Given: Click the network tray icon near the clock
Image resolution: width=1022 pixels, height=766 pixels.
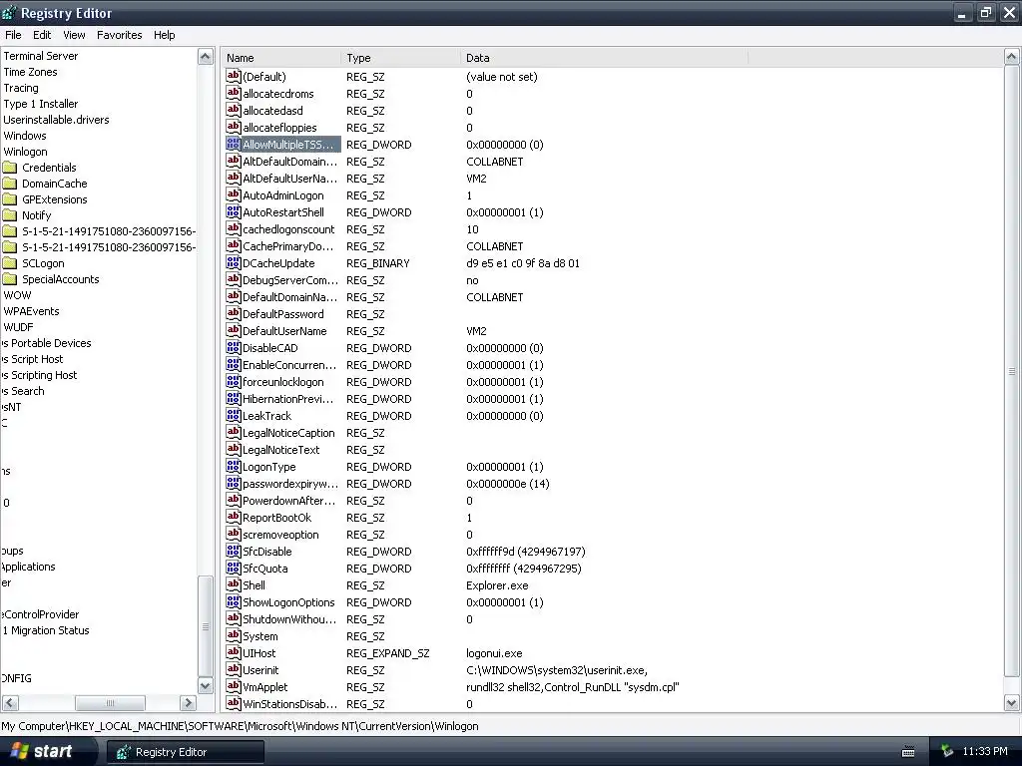Looking at the screenshot, I should click(x=947, y=751).
